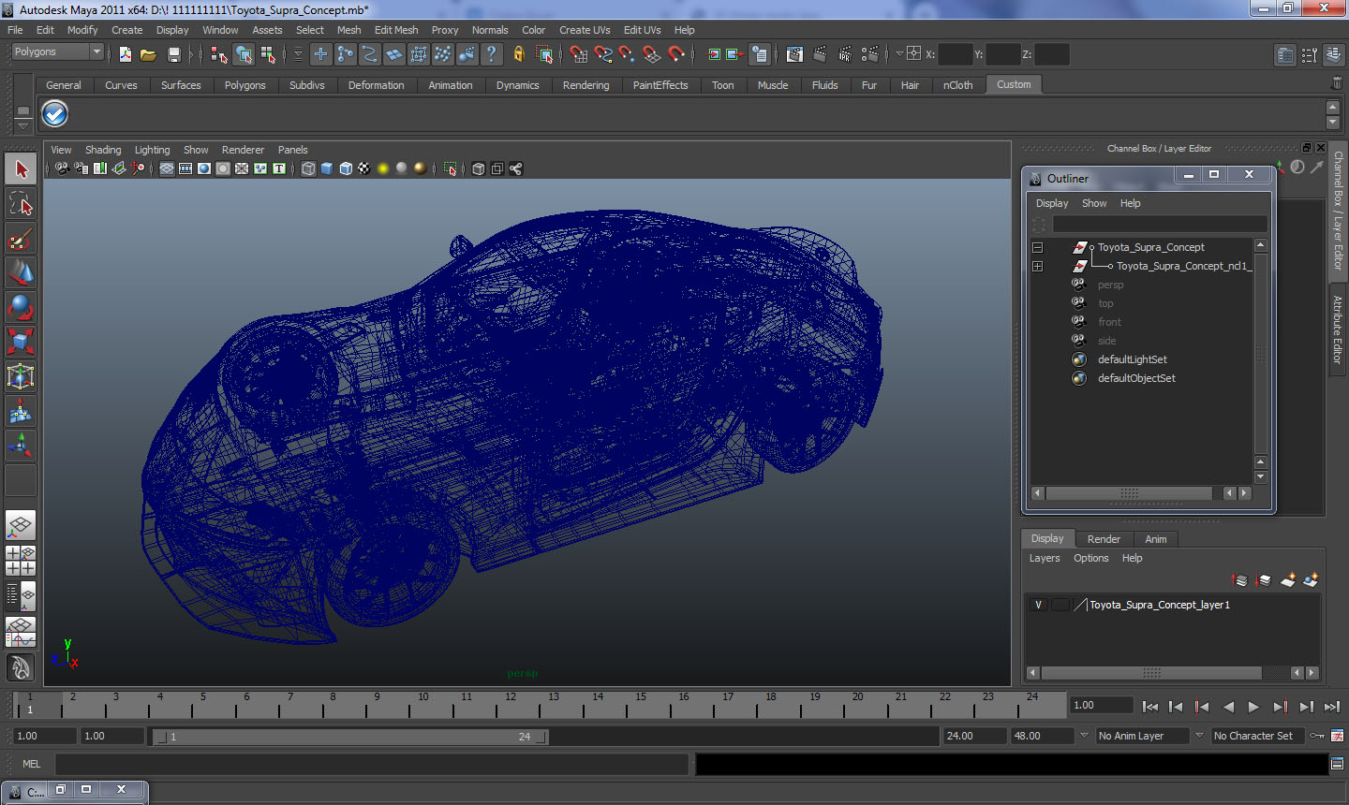Image resolution: width=1349 pixels, height=805 pixels.
Task: Open the Polygons menu set dropdown
Action: 56,52
